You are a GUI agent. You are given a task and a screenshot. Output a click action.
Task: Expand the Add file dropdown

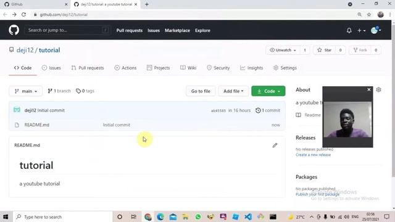click(x=233, y=91)
